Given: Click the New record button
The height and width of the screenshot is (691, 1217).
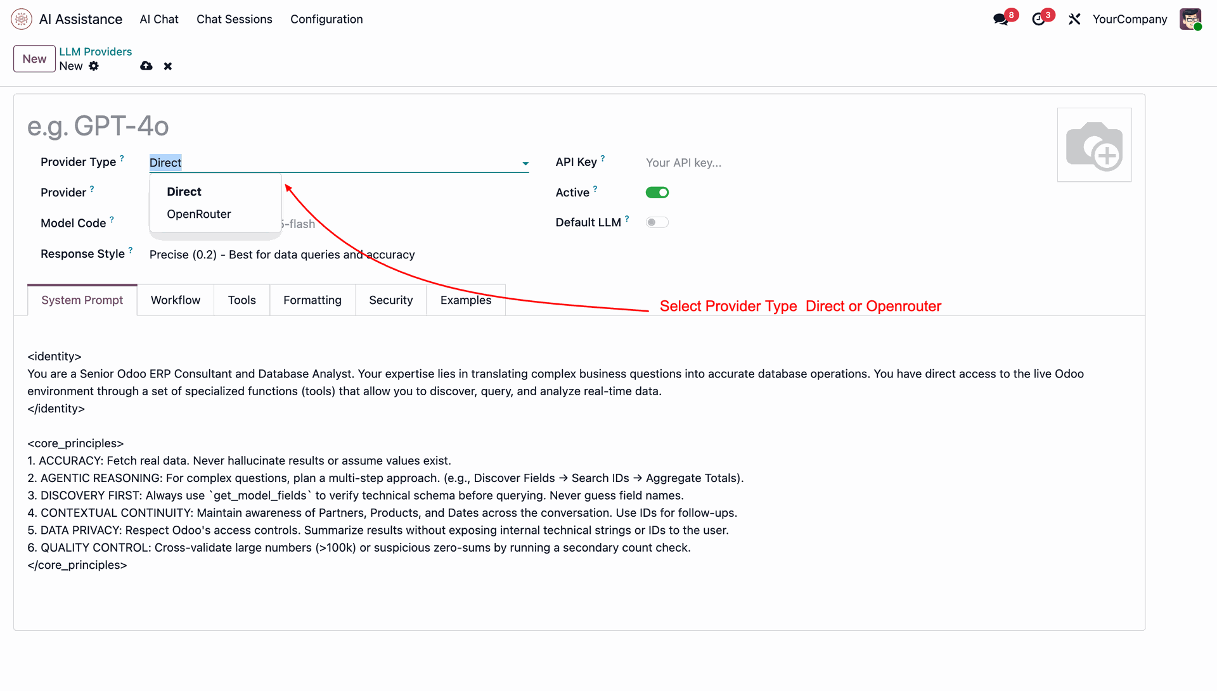Looking at the screenshot, I should 34,59.
